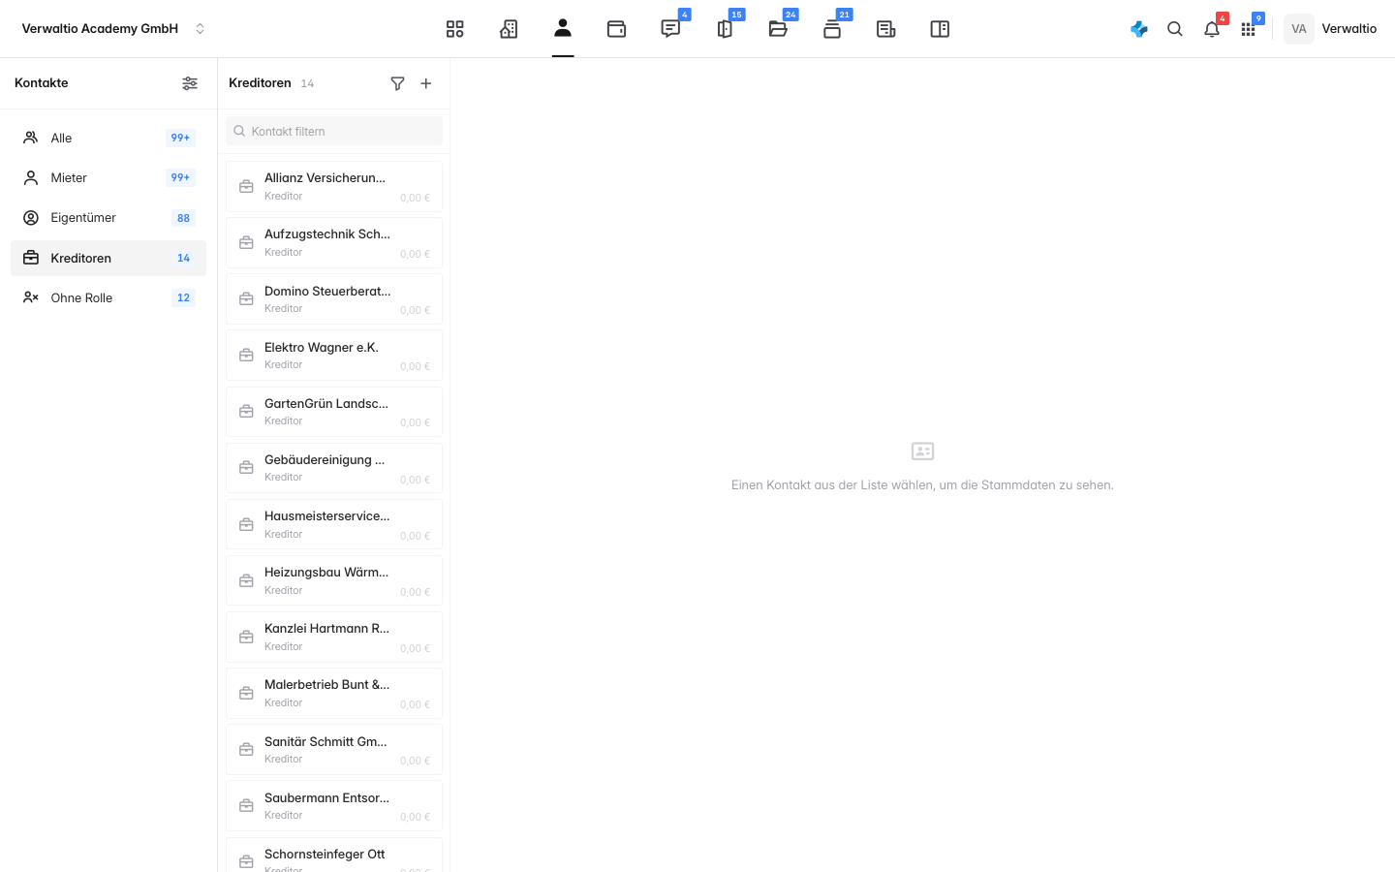Open the Schornsteinfeger Ott contact
This screenshot has width=1395, height=872.
click(334, 856)
